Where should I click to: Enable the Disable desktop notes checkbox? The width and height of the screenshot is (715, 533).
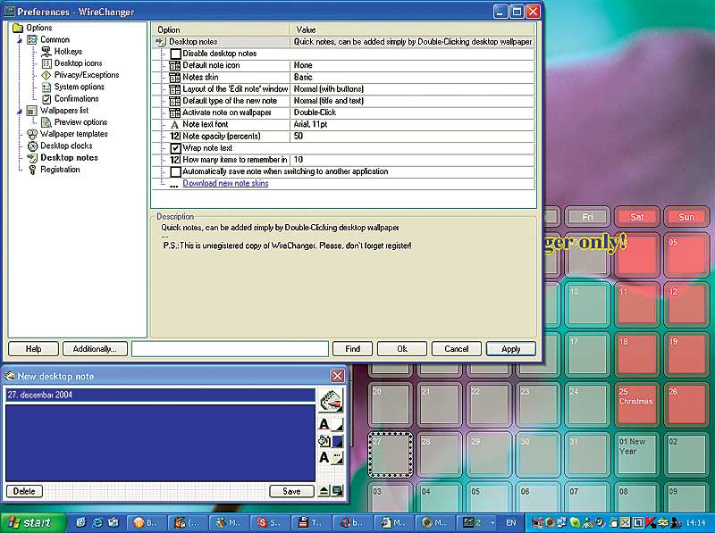click(175, 54)
